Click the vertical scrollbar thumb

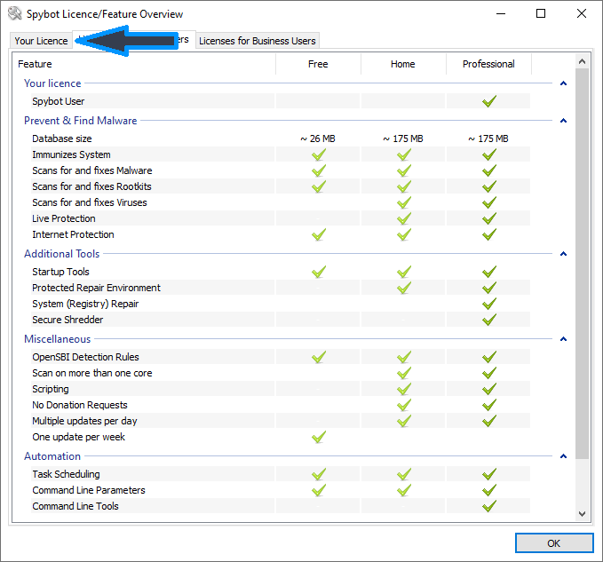tap(582, 264)
